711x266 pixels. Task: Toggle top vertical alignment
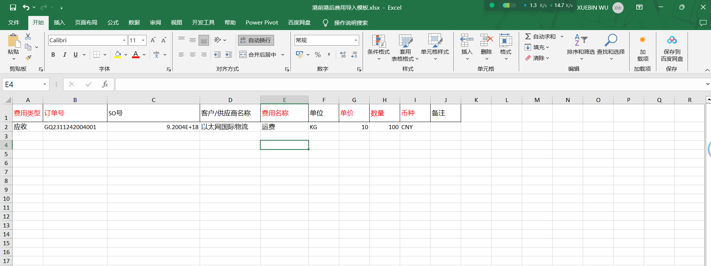[x=181, y=40]
